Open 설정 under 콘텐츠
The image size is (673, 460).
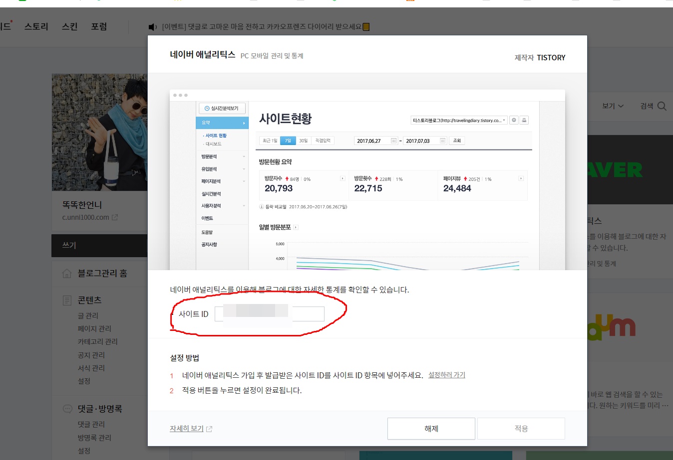pos(84,381)
